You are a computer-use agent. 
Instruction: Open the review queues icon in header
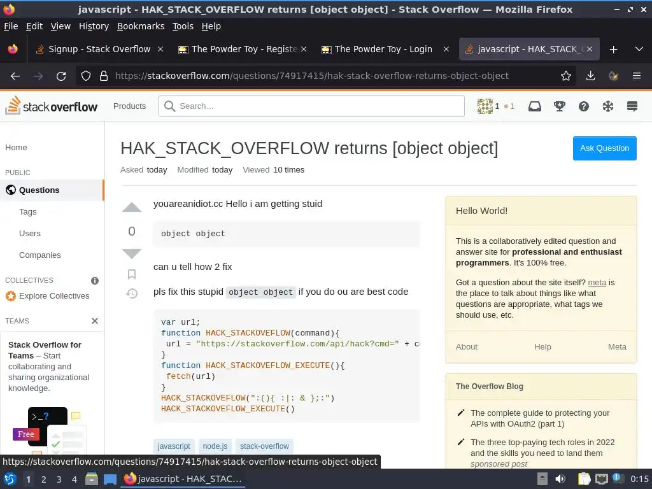coord(608,106)
